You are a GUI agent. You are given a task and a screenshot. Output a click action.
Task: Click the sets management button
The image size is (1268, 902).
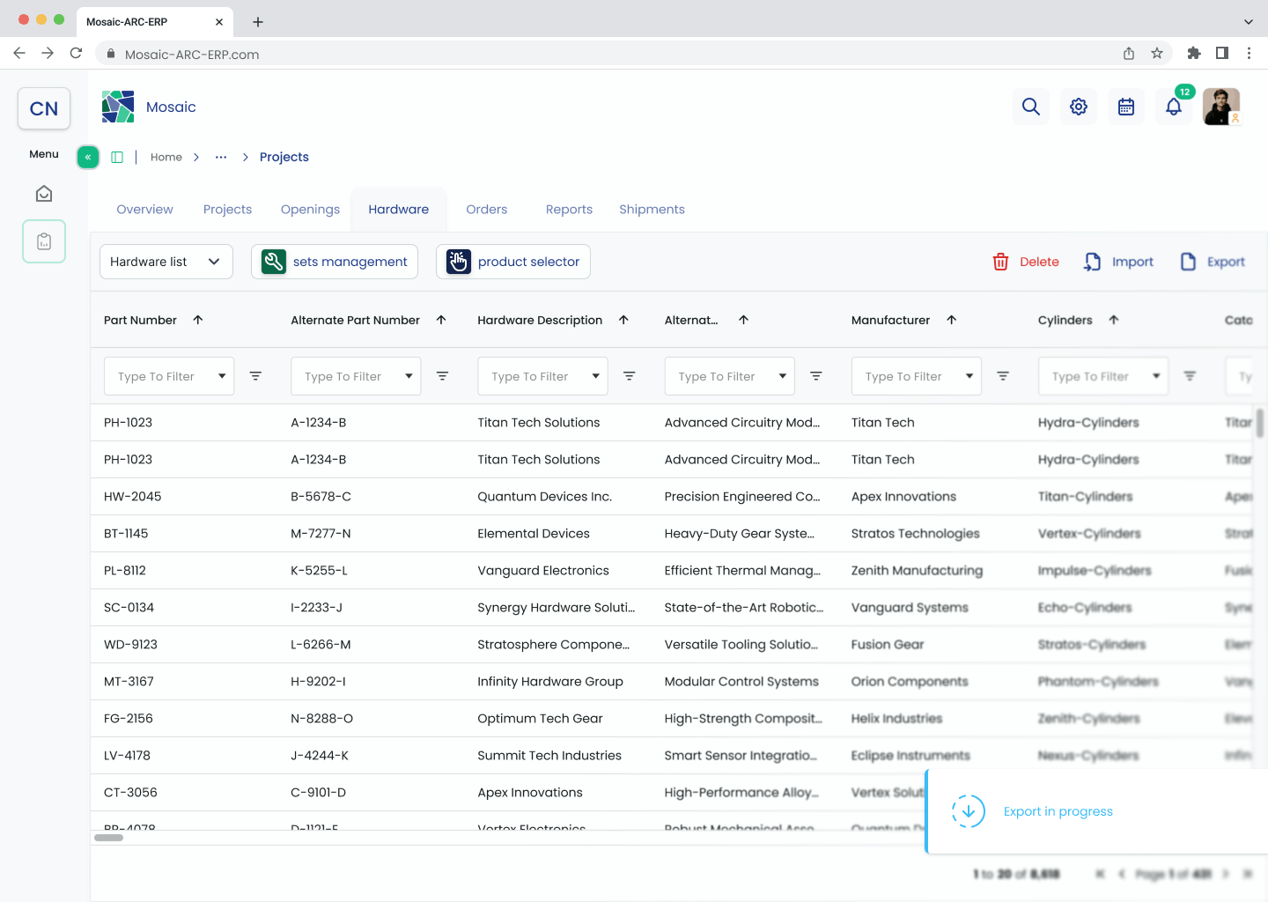(335, 262)
